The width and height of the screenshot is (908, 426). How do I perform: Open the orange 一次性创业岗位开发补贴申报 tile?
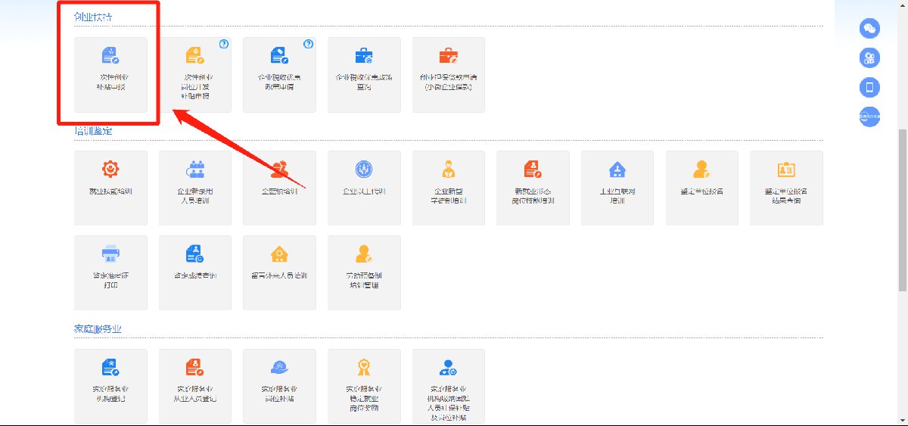(195, 74)
